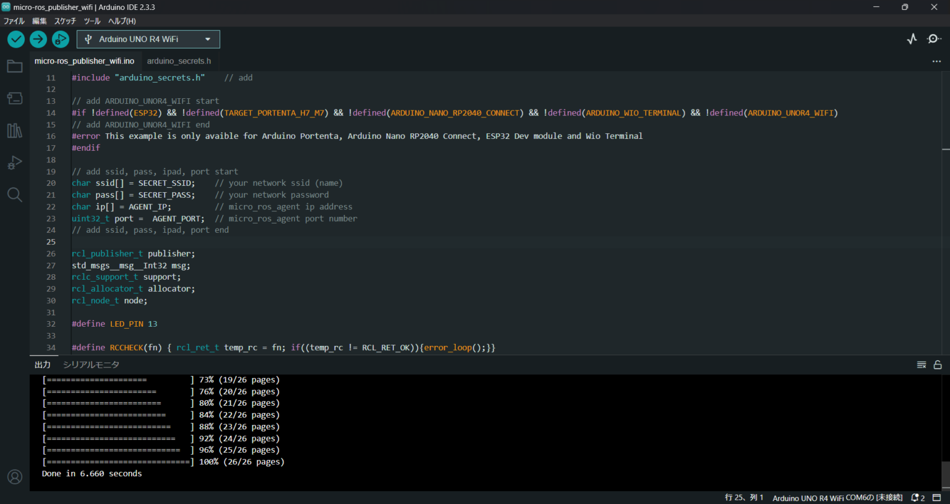
Task: Open the Sketchbook folder sidebar icon
Action: (15, 67)
